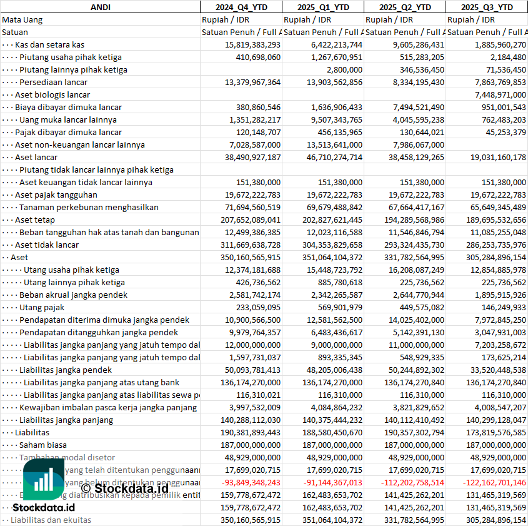
Task: Click the 2025_Q1_YTD column header
Action: 322,7
